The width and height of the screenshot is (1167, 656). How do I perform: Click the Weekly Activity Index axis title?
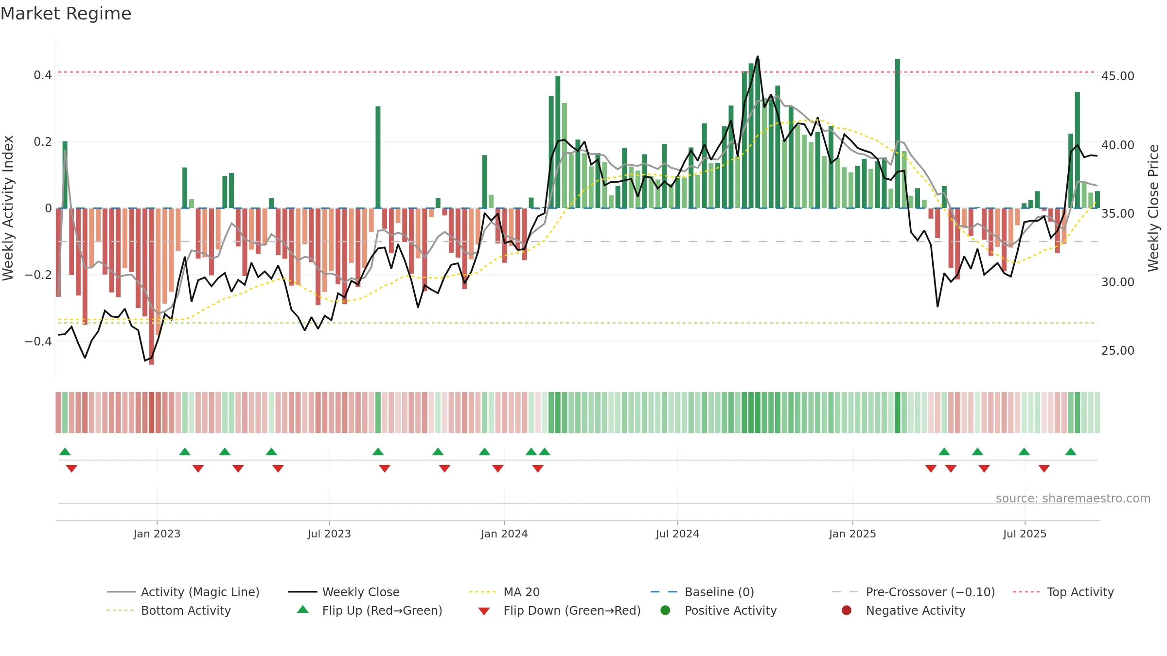pos(8,208)
